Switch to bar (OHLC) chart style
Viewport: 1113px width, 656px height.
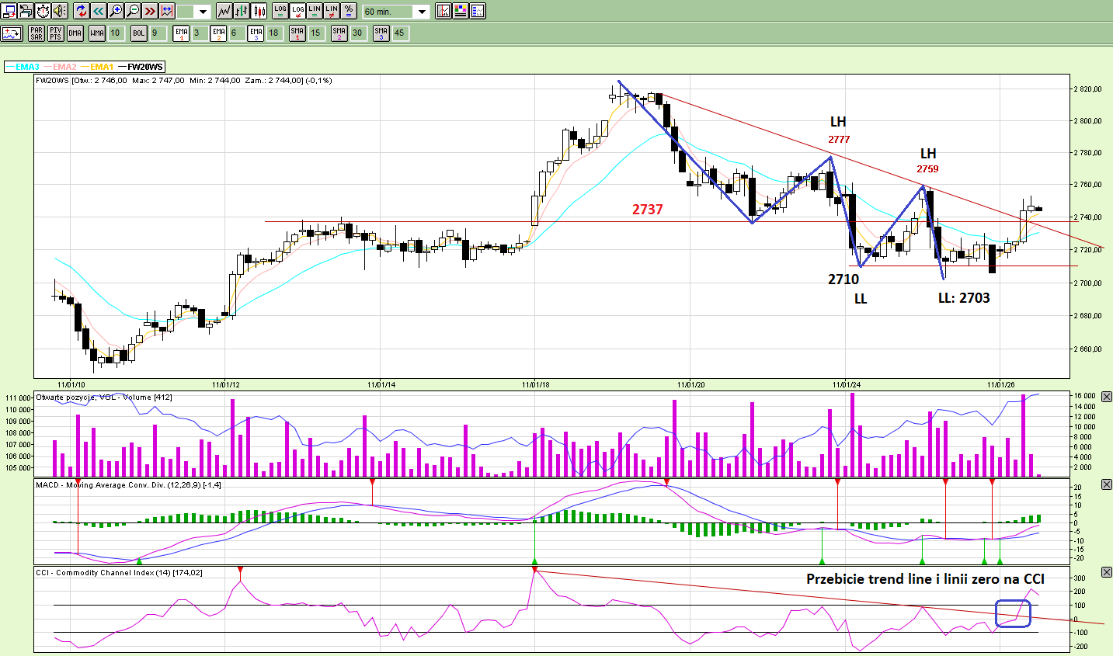(x=241, y=11)
